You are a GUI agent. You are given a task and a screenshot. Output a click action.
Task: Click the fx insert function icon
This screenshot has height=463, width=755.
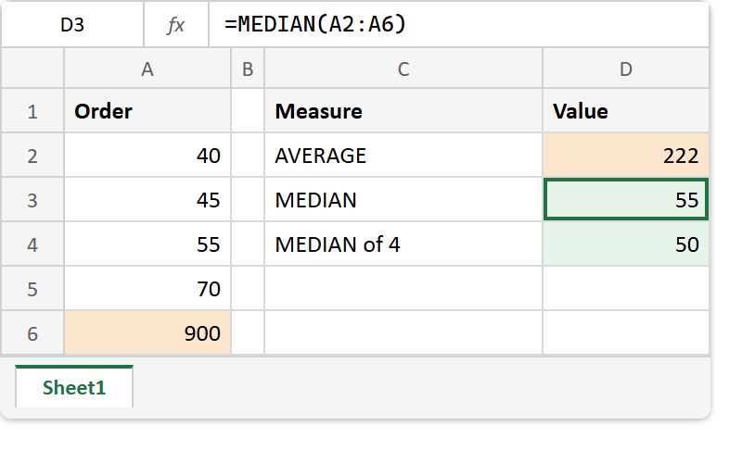pos(175,24)
